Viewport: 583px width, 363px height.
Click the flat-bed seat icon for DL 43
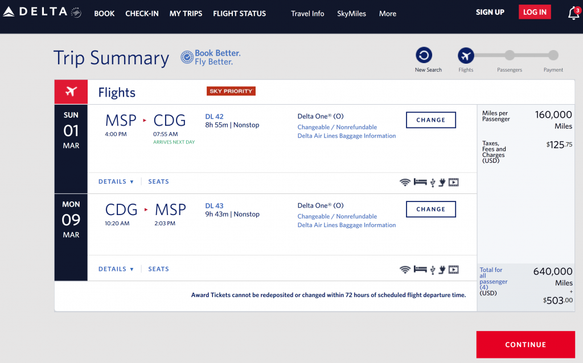click(x=420, y=269)
